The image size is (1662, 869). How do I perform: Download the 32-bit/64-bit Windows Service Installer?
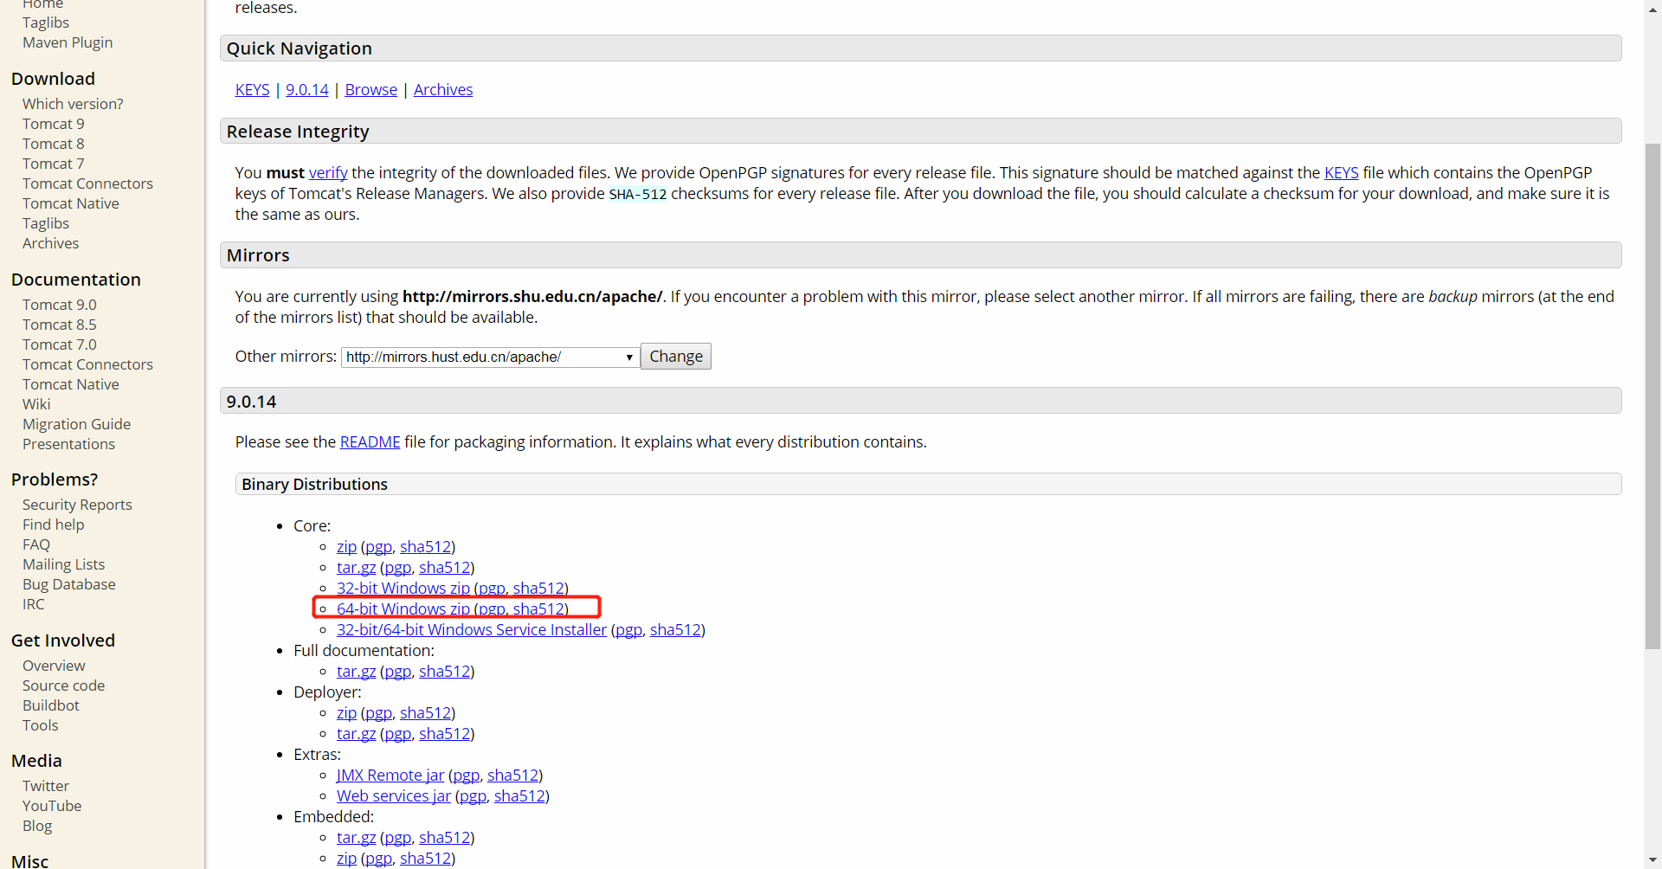click(x=472, y=630)
